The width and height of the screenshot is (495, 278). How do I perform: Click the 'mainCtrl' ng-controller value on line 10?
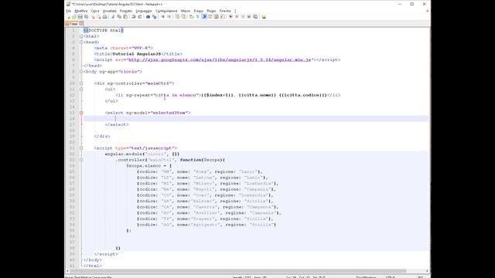click(159, 83)
